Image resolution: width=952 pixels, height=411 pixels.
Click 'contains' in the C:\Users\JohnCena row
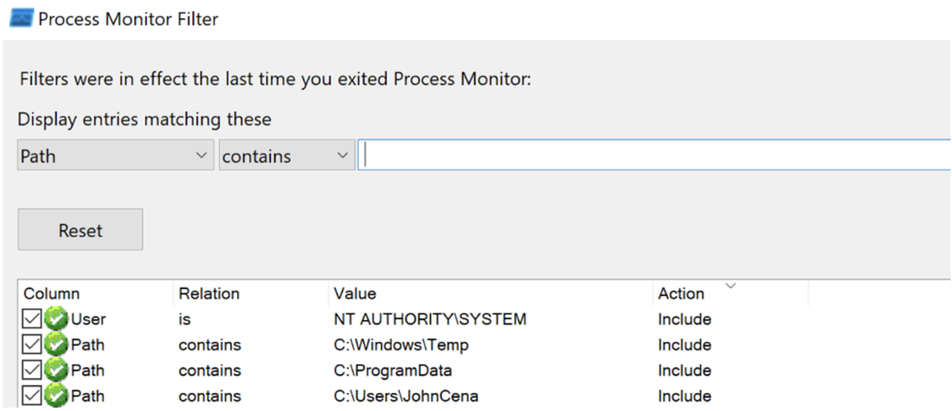pos(209,396)
